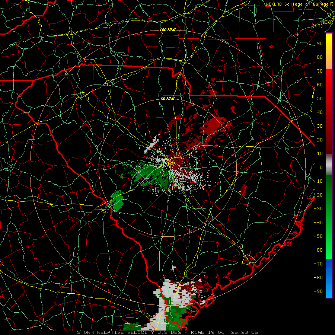Click the 20 value on the velocity scale

tap(320, 140)
